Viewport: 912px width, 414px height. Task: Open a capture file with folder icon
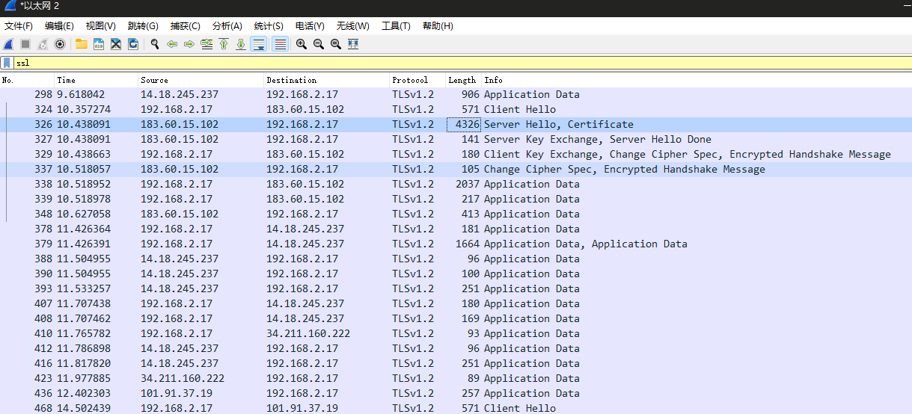[x=82, y=44]
